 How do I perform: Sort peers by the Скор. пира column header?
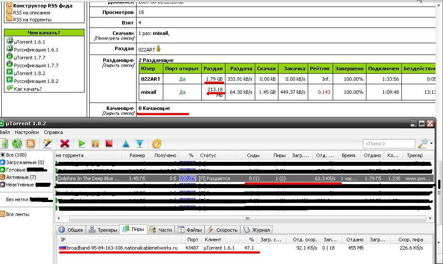pyautogui.click(x=411, y=240)
